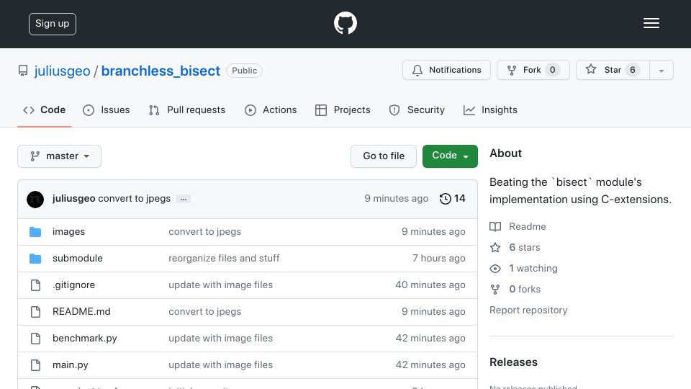Image resolution: width=691 pixels, height=389 pixels.
Task: Open the submodule folder
Action: pos(78,258)
